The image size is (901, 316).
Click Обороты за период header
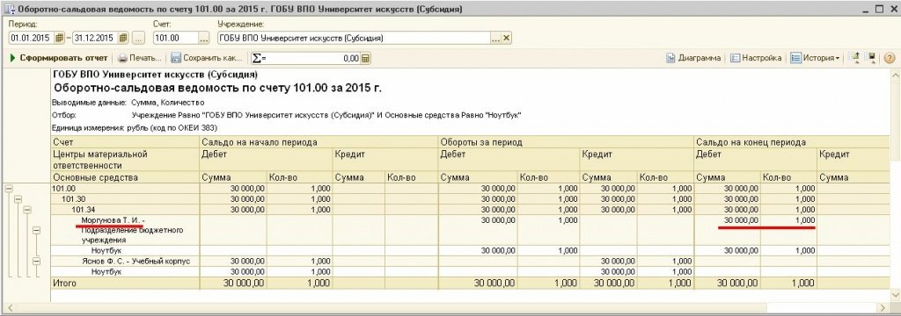point(481,142)
